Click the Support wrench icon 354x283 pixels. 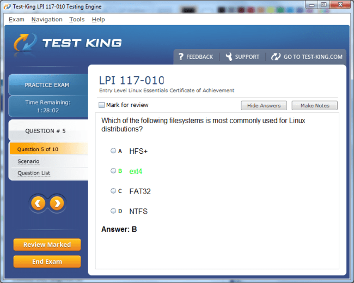click(229, 57)
